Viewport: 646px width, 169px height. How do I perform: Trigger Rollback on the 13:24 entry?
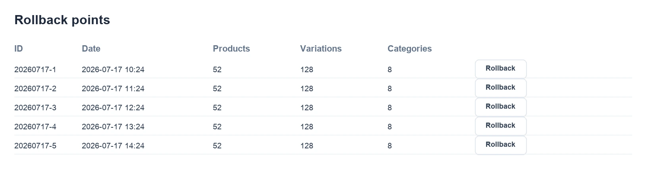coord(501,126)
